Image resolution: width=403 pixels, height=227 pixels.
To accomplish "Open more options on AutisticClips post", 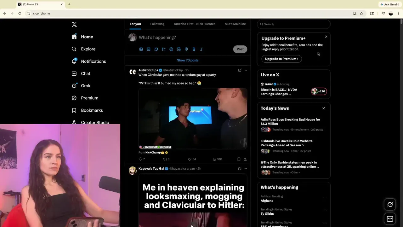I will pos(245,70).
